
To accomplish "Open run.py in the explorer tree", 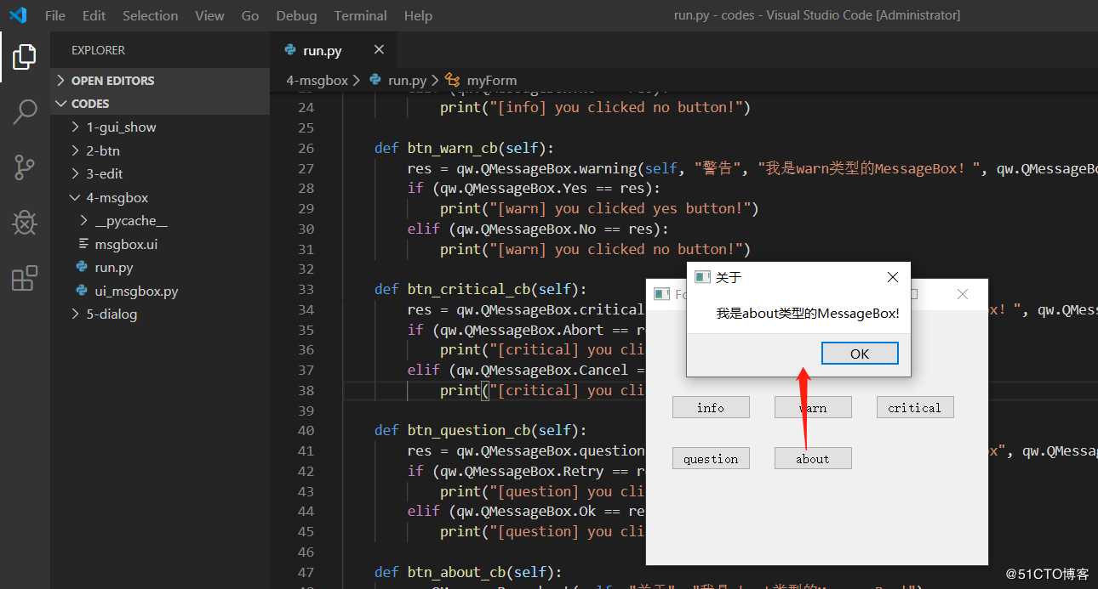I will click(x=160, y=267).
